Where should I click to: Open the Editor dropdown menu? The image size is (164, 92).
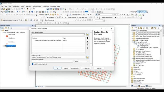(71, 9)
